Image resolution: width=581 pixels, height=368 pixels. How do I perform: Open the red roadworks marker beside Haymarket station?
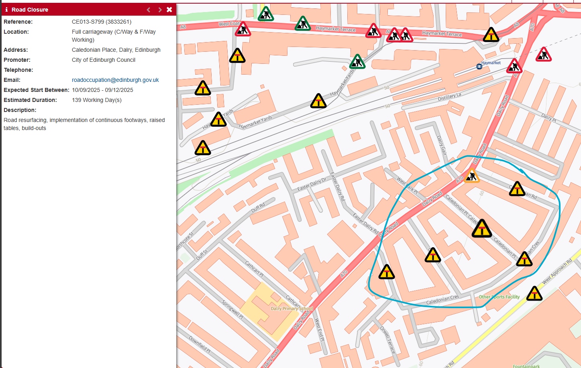[514, 66]
